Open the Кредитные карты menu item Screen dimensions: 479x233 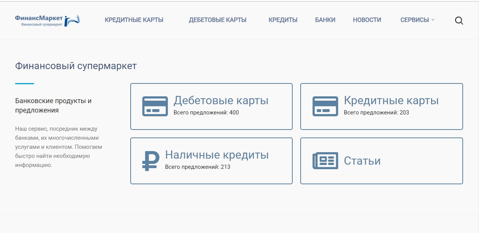click(134, 20)
